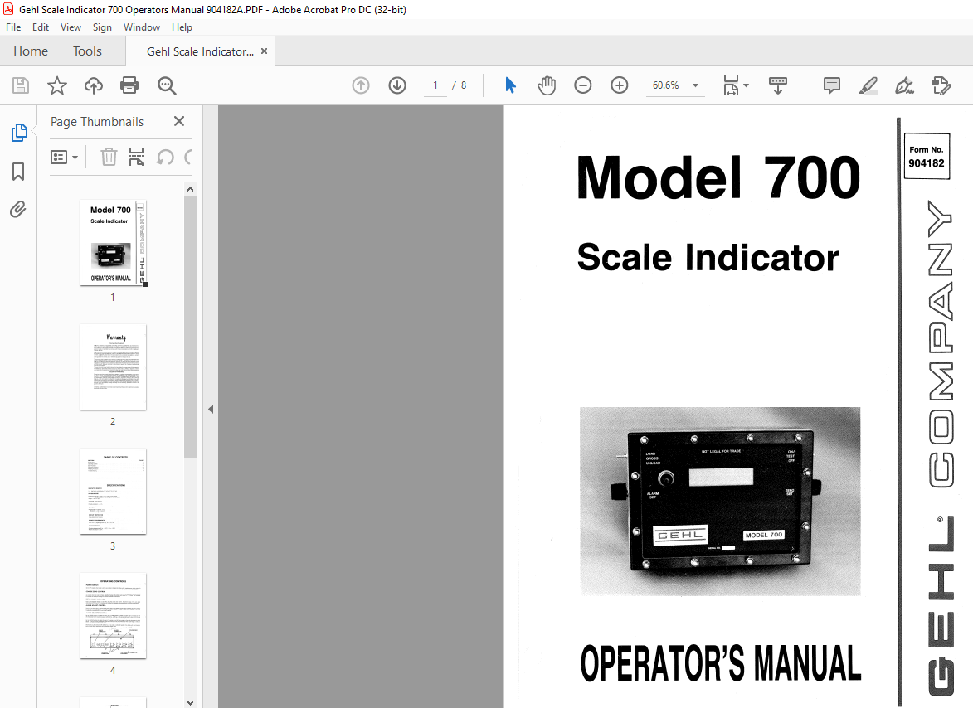This screenshot has height=708, width=973.
Task: Click the share or stamp icon
Action: (x=941, y=85)
